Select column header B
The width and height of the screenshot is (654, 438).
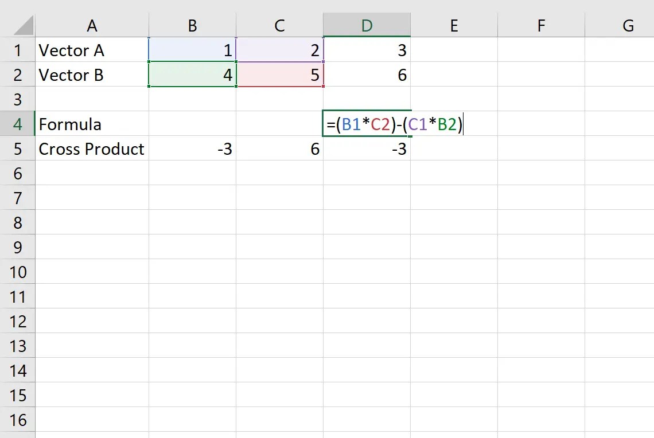pyautogui.click(x=192, y=25)
